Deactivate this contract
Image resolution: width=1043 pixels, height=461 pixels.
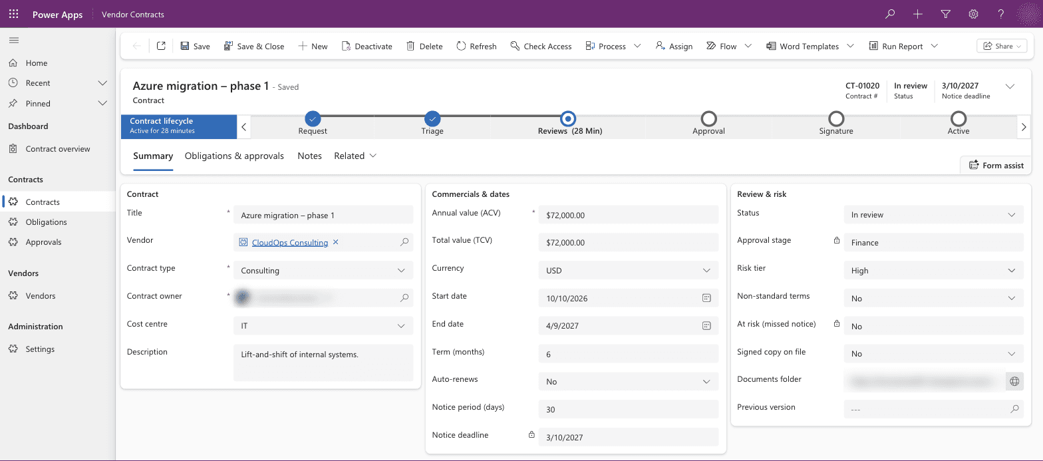tap(367, 46)
